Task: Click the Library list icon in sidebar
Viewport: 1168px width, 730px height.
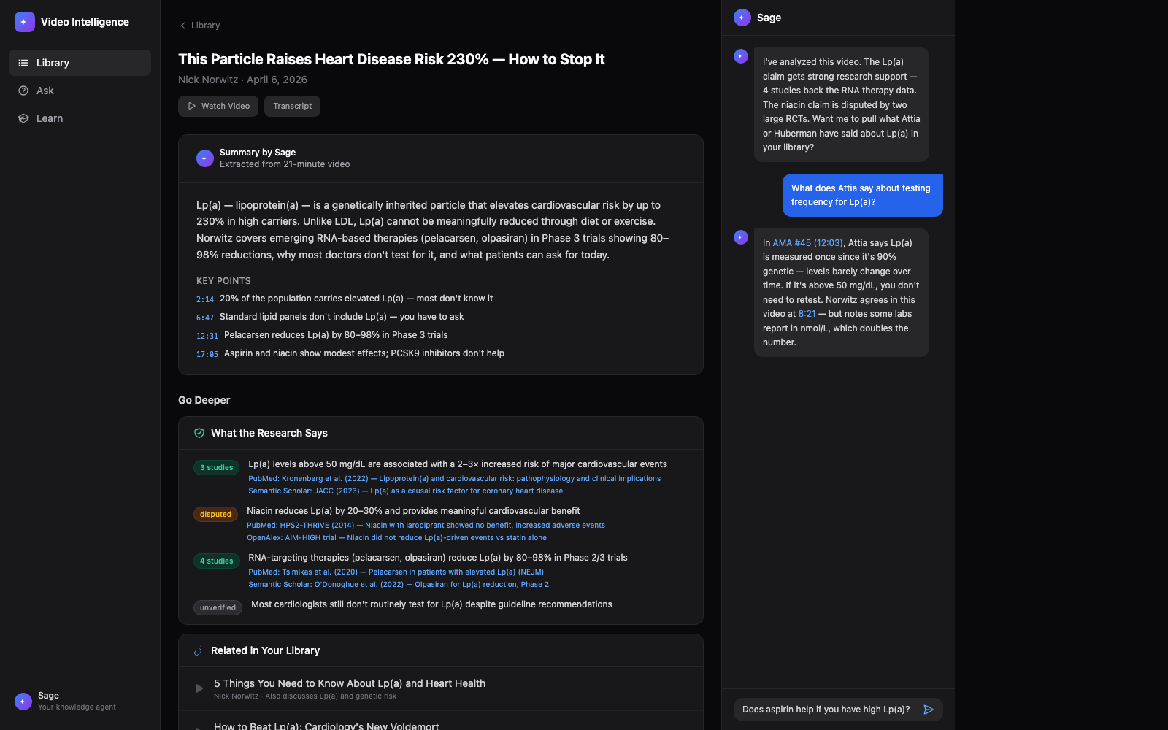Action: 23,63
